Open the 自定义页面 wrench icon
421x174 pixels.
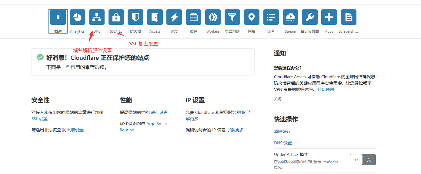[x=310, y=17]
